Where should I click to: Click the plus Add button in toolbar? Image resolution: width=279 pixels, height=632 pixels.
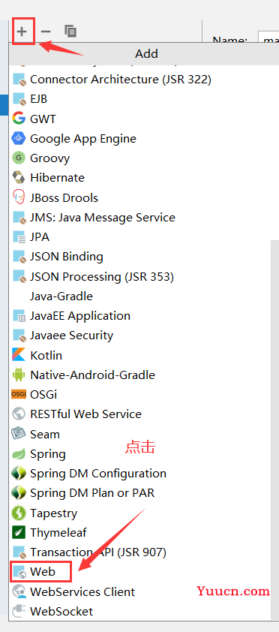(22, 31)
